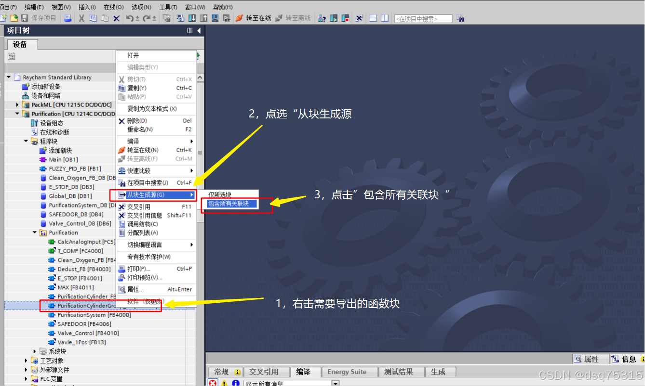The height and width of the screenshot is (386, 645).
Task: Choose 打开 in the context menu
Action: pos(156,56)
